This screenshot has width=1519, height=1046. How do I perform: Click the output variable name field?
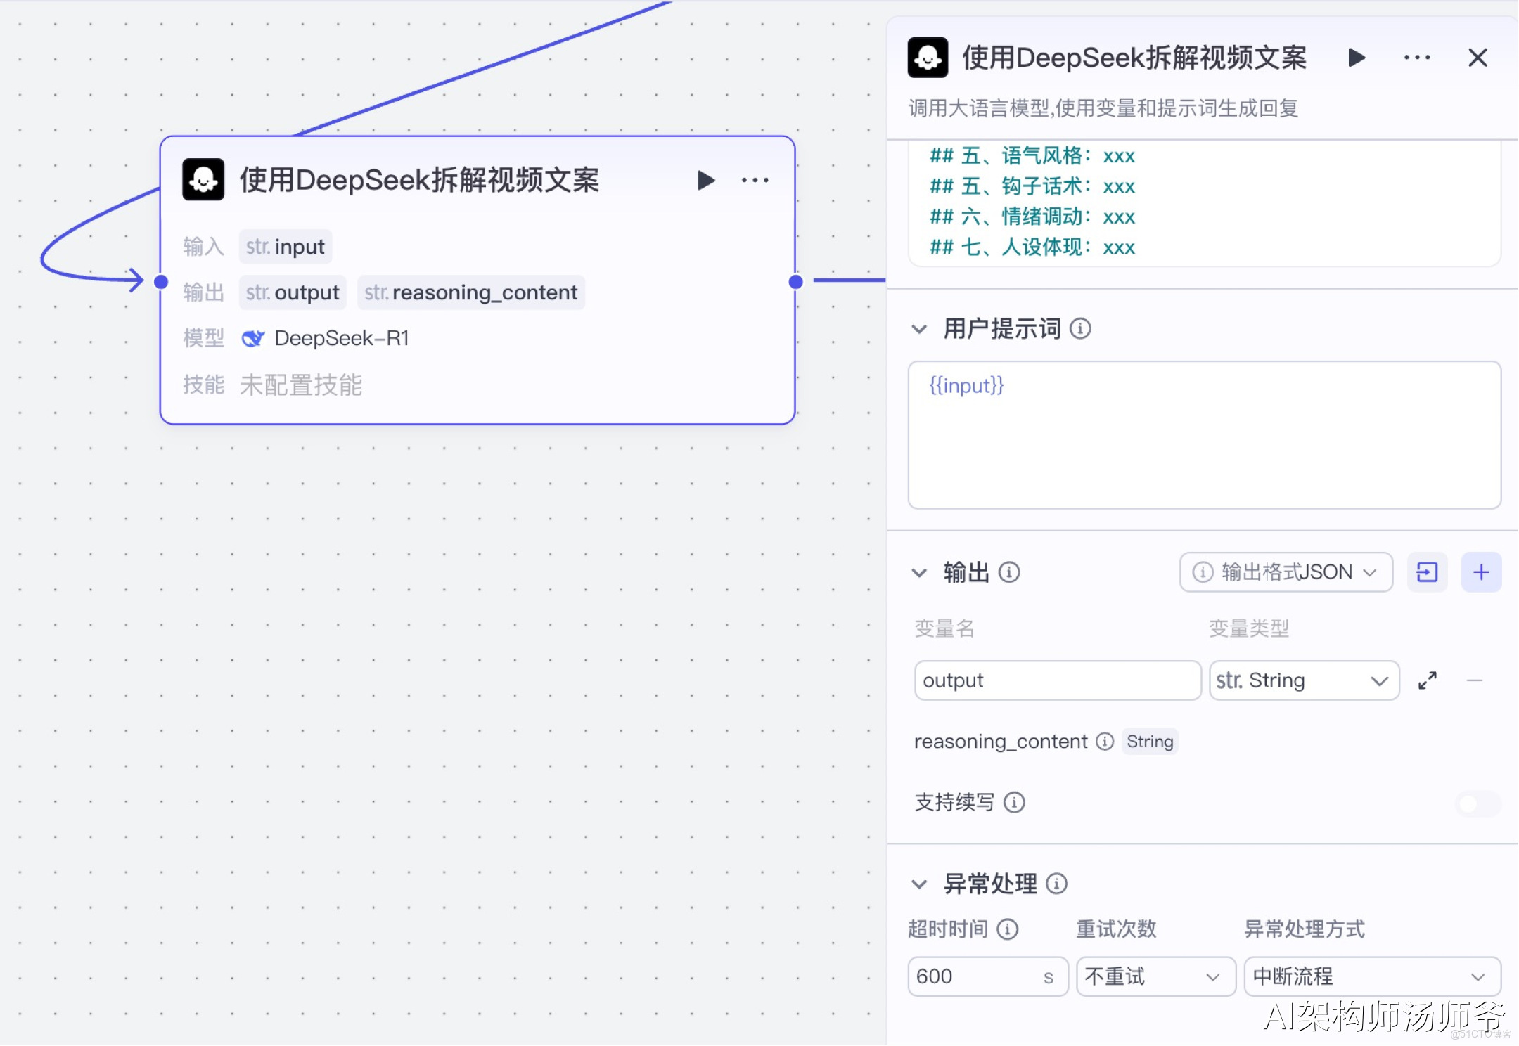coord(1056,680)
